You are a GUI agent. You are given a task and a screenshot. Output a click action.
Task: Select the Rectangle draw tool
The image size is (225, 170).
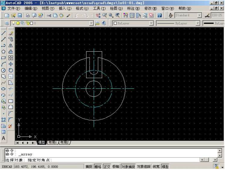click(3, 58)
